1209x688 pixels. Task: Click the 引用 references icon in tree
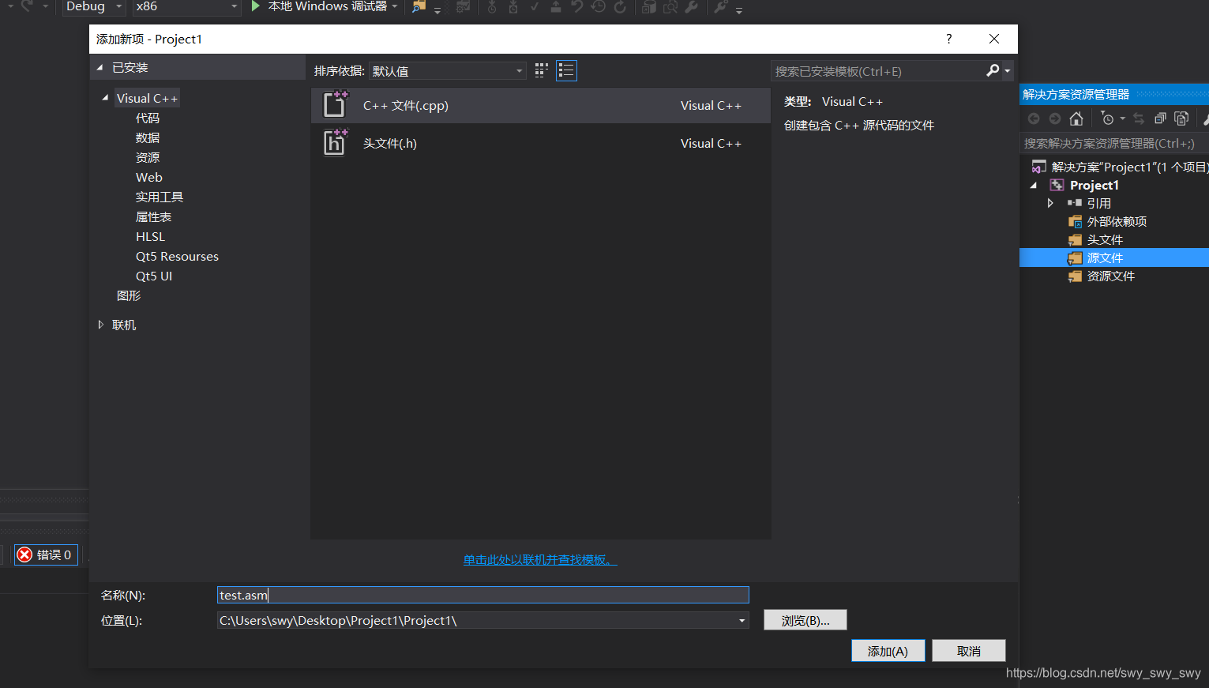[1075, 203]
